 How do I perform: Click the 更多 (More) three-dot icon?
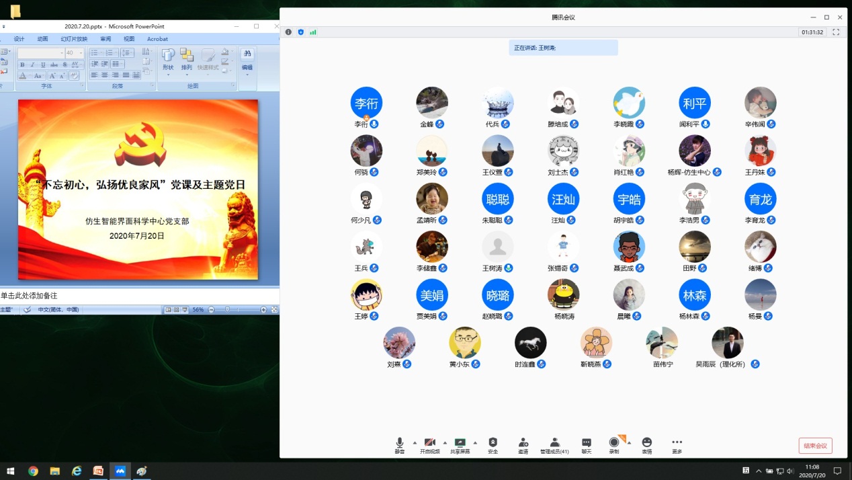pyautogui.click(x=677, y=442)
